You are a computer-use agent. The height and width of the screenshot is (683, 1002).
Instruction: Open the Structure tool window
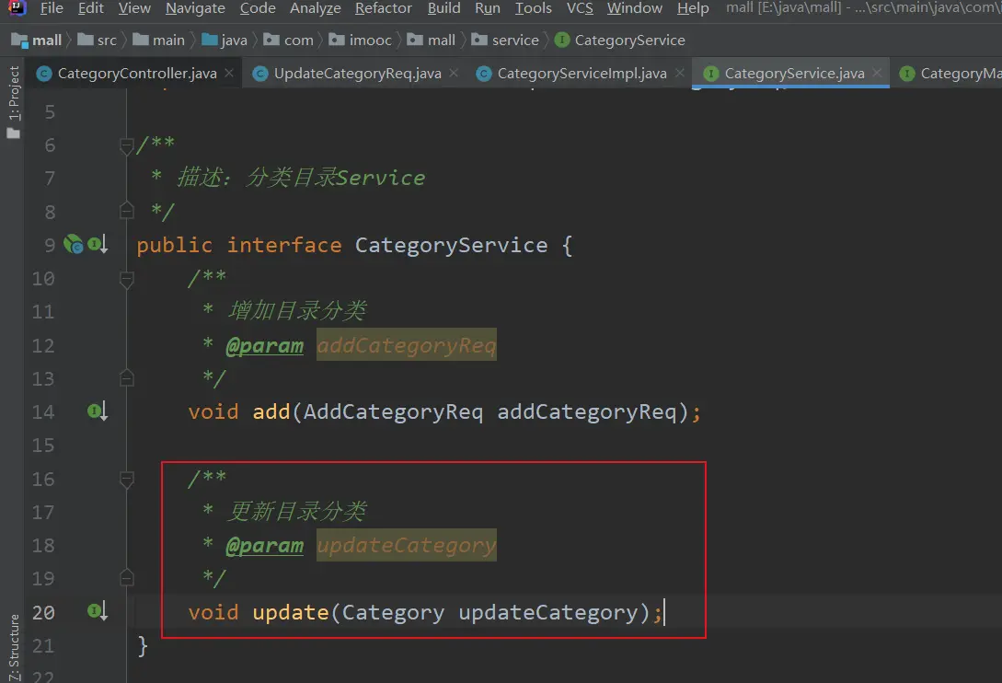tap(13, 642)
